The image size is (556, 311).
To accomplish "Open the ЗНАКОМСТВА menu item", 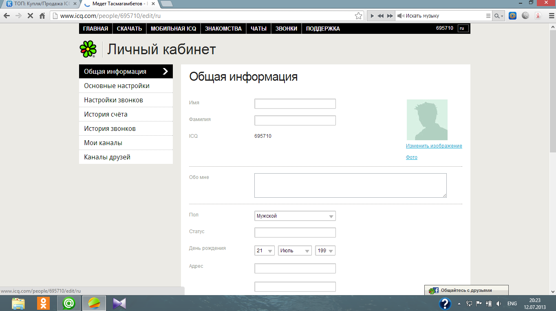I will [x=223, y=29].
